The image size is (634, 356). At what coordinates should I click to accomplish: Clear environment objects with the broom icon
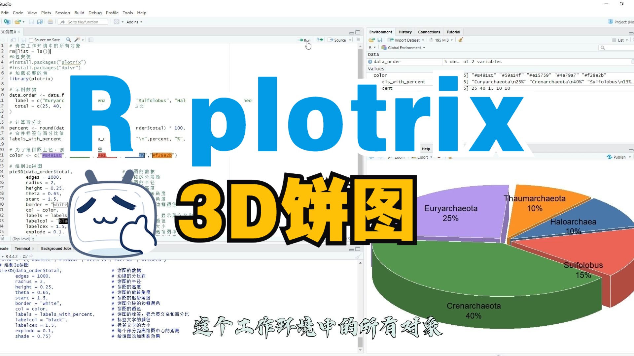point(461,40)
